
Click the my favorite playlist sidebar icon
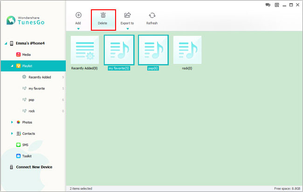(24, 88)
